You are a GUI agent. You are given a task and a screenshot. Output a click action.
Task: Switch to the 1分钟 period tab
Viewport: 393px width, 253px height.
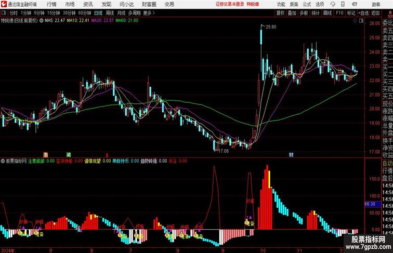pos(26,13)
